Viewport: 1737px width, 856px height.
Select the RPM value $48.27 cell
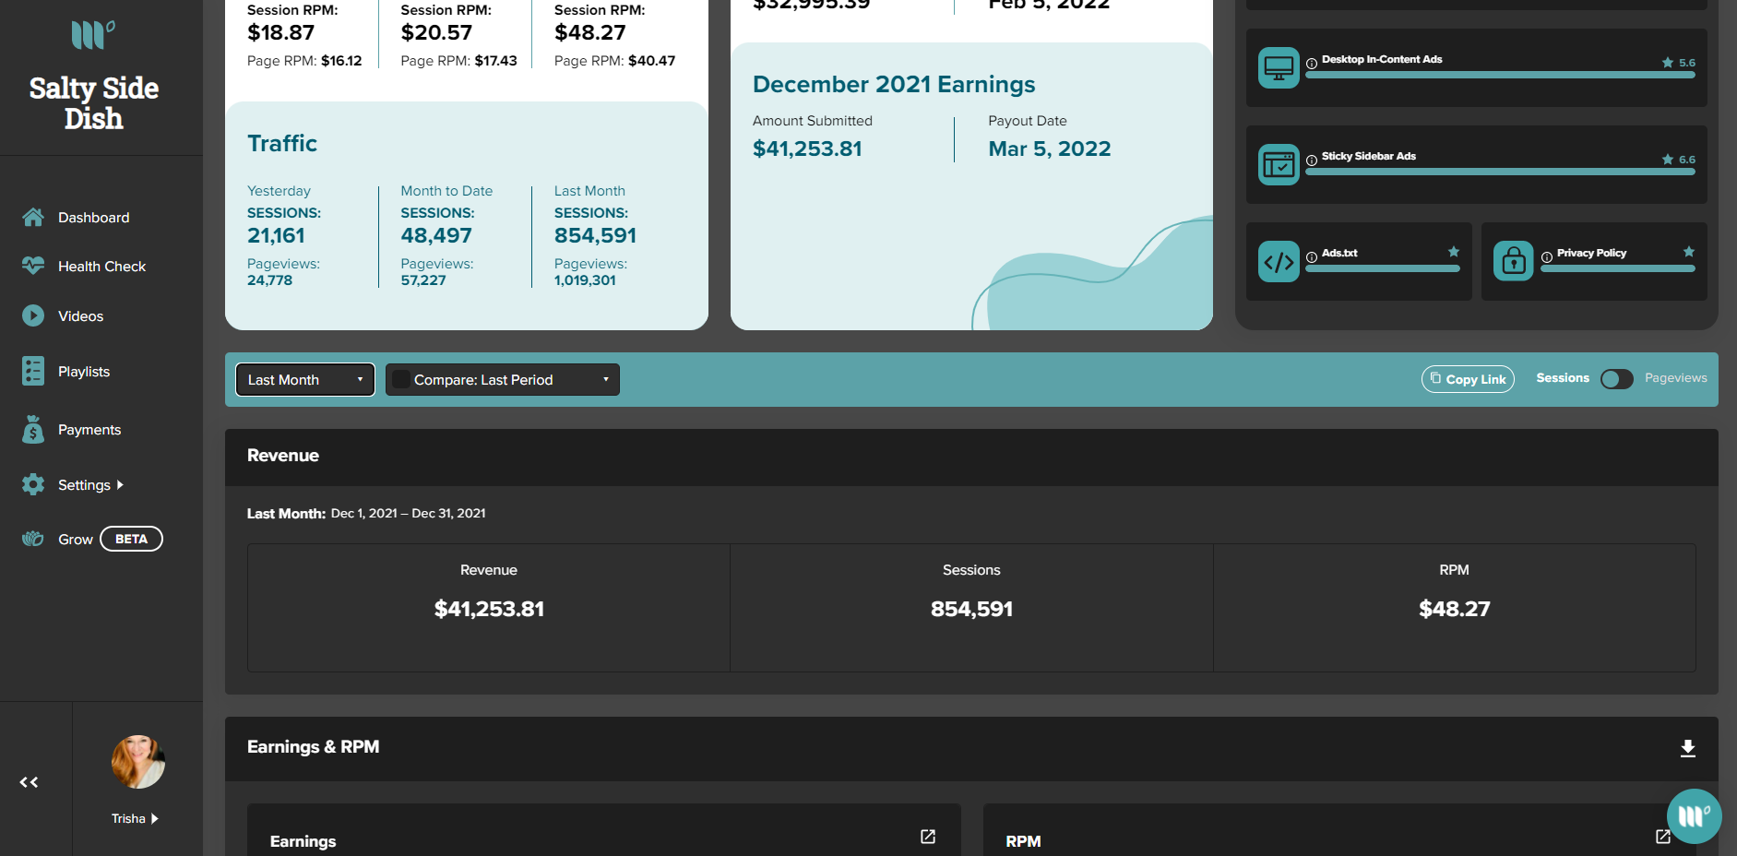(x=1455, y=609)
